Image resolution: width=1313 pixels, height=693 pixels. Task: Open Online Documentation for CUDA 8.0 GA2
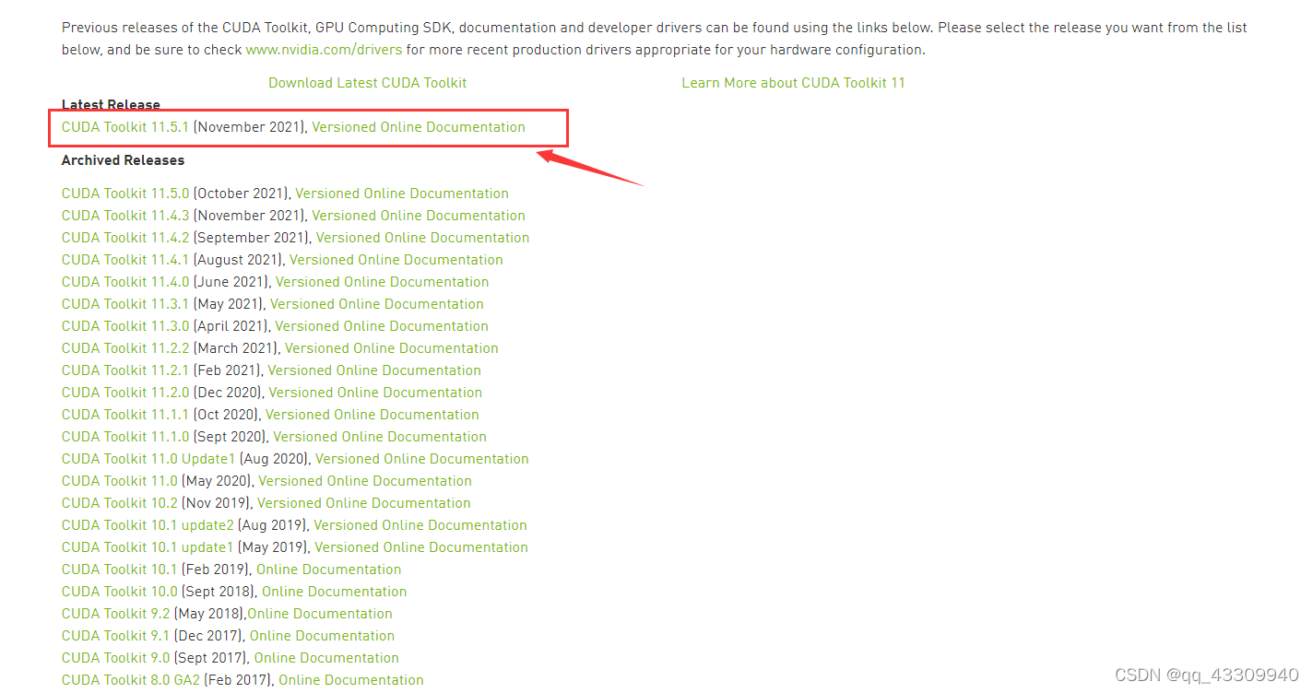coord(351,680)
